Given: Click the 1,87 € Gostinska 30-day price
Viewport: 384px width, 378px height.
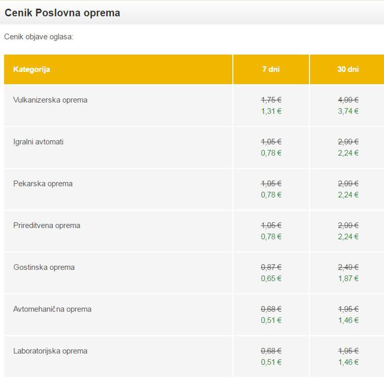Looking at the screenshot, I should coord(348,278).
